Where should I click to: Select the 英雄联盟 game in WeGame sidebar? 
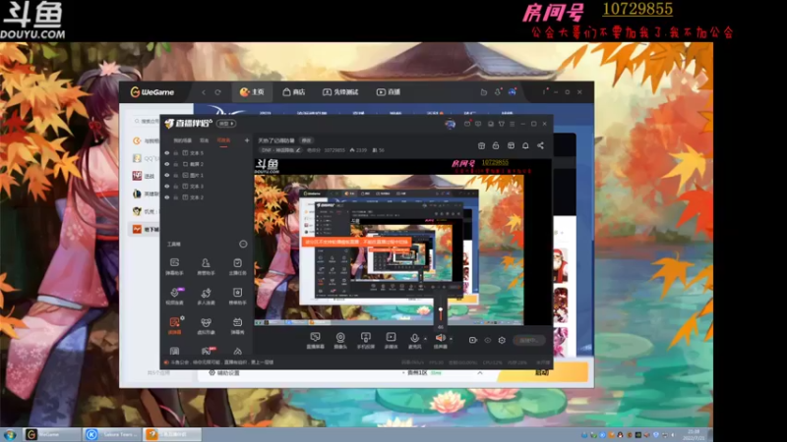pyautogui.click(x=146, y=193)
